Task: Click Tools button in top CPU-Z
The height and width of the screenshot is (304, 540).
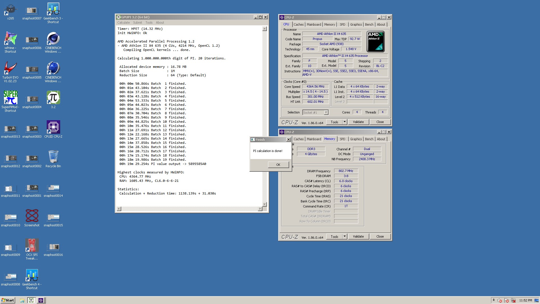Action: (x=334, y=122)
